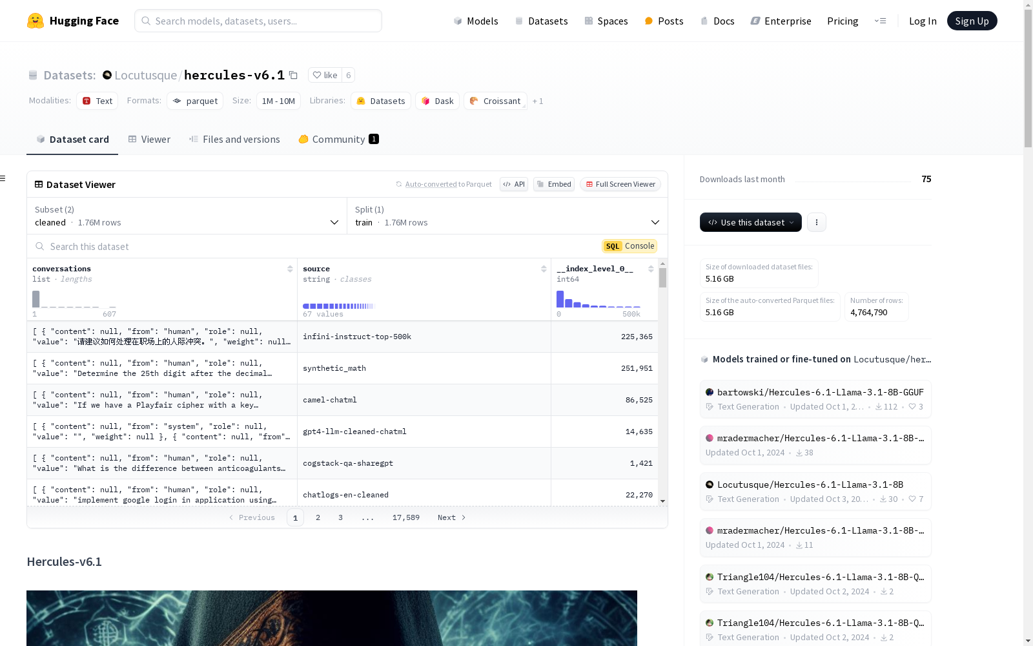The image size is (1033, 646).
Task: Open the API button in Dataset Viewer
Action: click(514, 184)
